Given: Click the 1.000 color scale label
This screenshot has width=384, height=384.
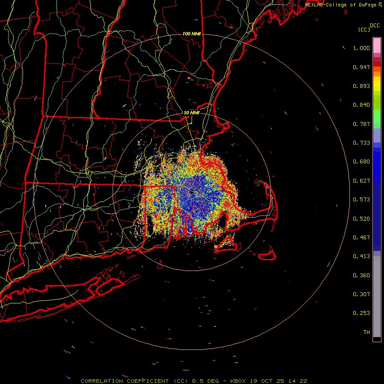Looking at the screenshot, I should (x=361, y=48).
